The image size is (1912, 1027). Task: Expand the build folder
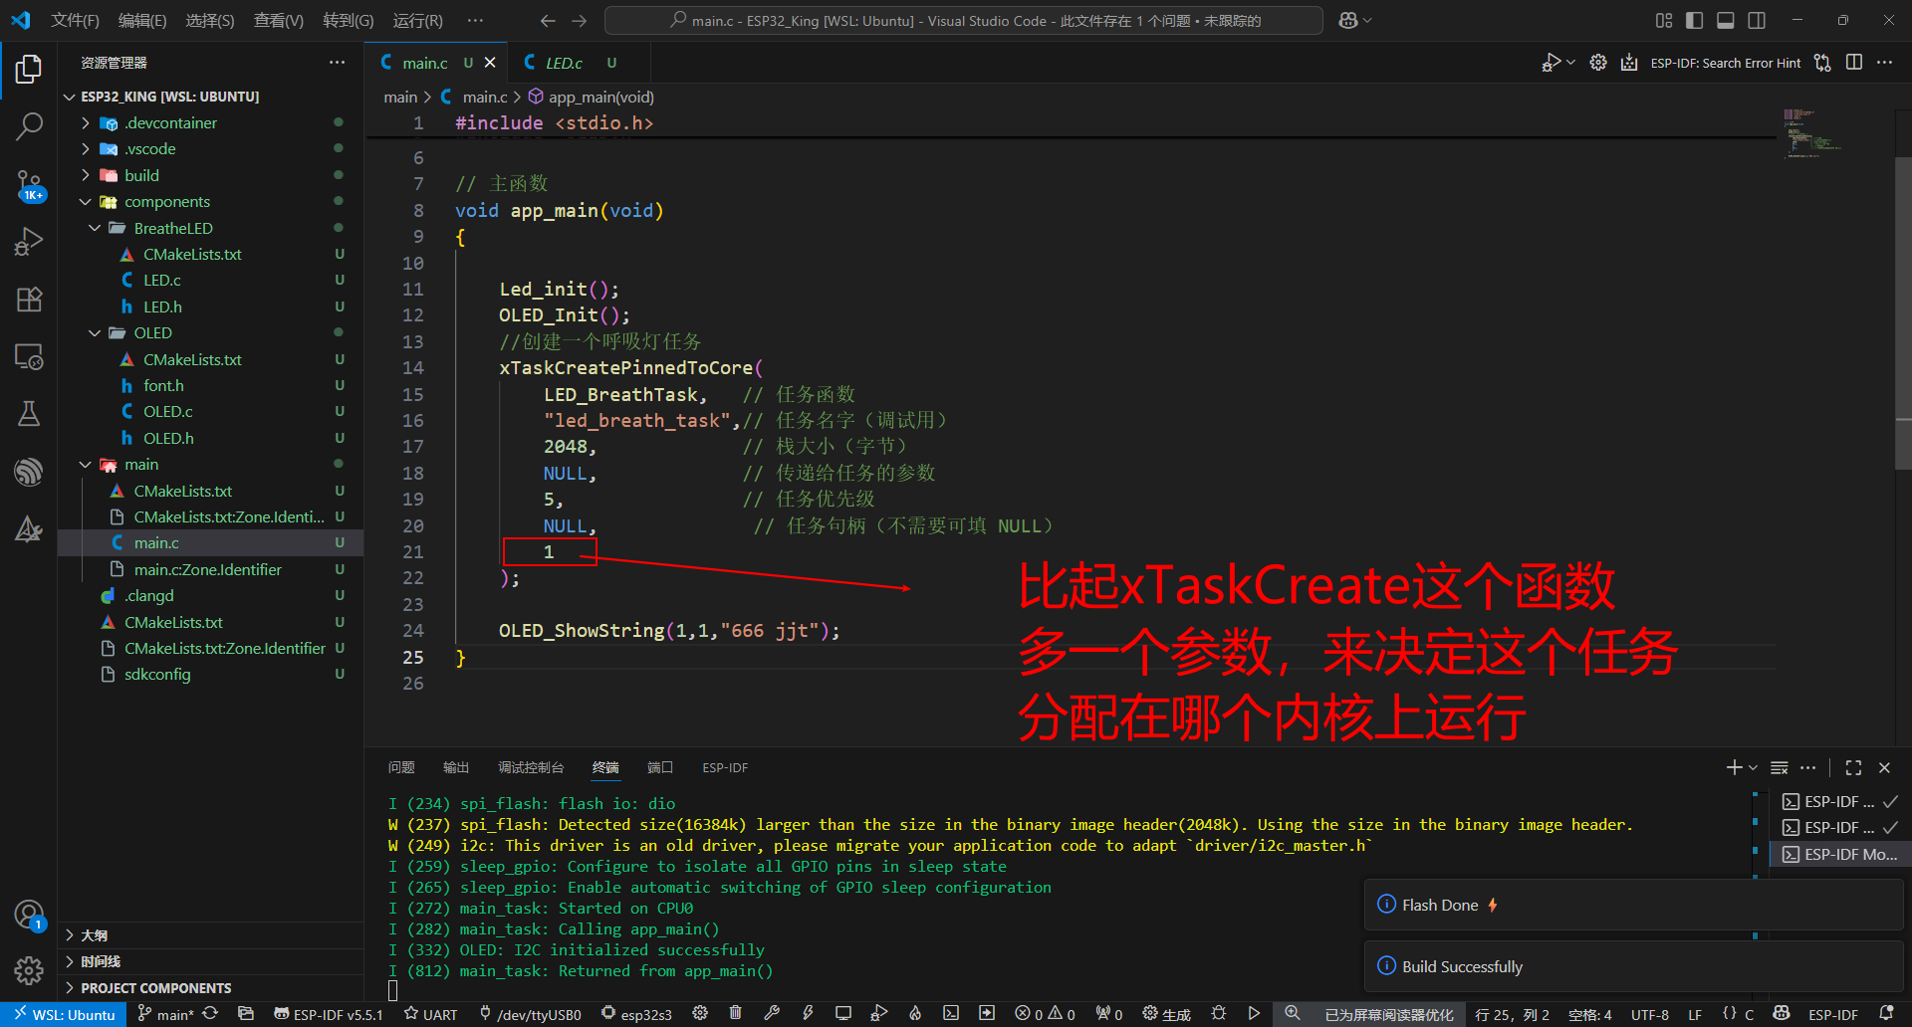point(86,175)
